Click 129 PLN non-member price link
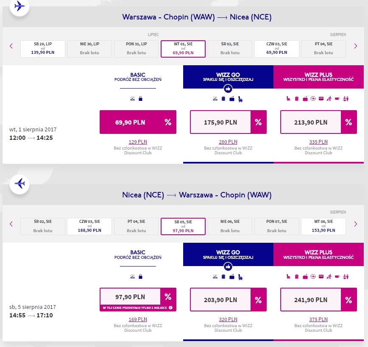 (x=138, y=142)
